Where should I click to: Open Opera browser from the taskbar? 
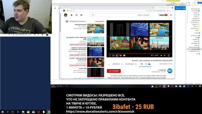click(39, 112)
